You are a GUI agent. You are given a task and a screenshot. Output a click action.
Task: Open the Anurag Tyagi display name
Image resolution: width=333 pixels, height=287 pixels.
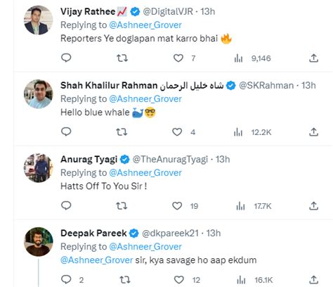pyautogui.click(x=89, y=160)
